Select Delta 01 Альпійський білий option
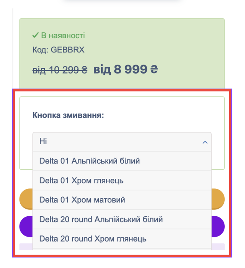This screenshot has width=245, height=268. (122, 161)
